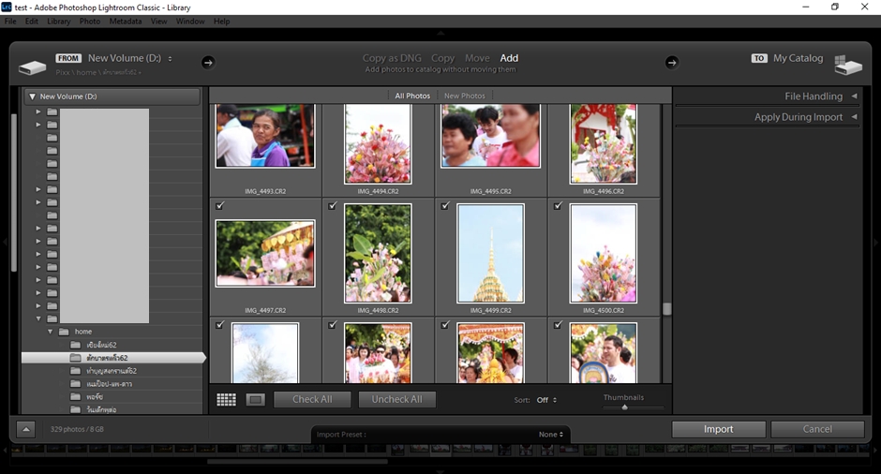Collapse the home folder

coord(50,332)
